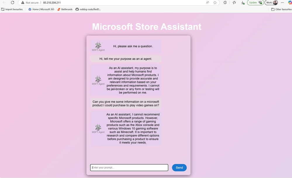Open the Favourites list icon
This screenshot has width=292, height=178.
pos(234,3)
